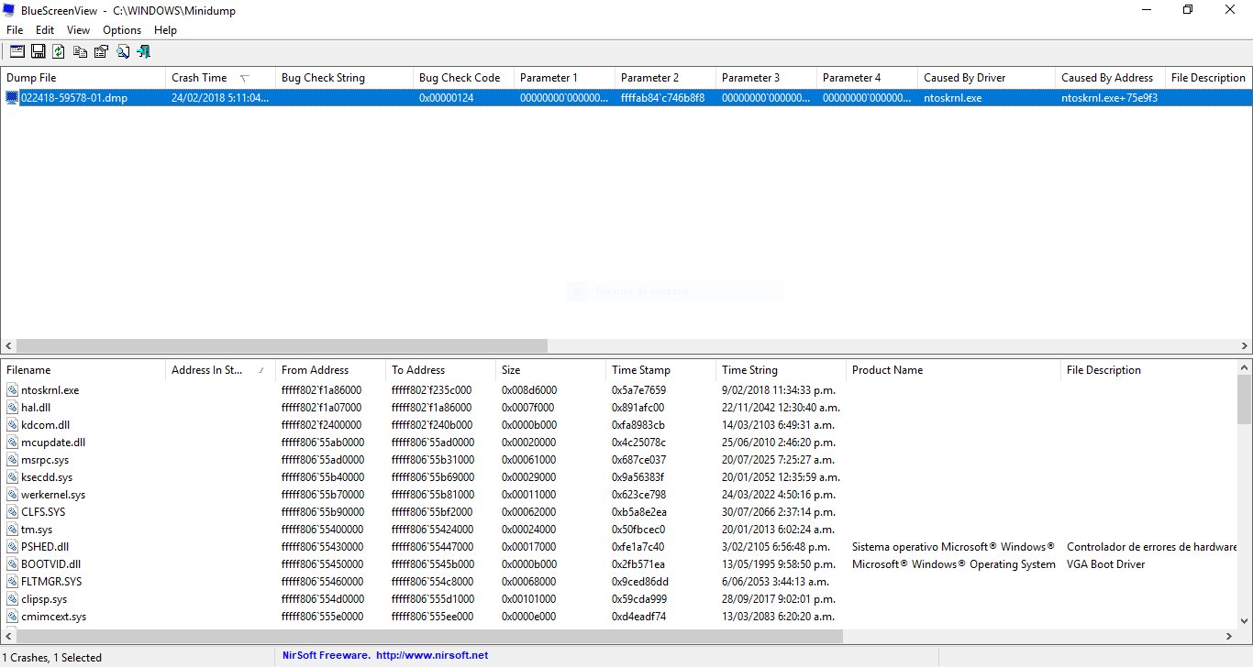Refresh the crash list with the toolbar icon

click(59, 51)
